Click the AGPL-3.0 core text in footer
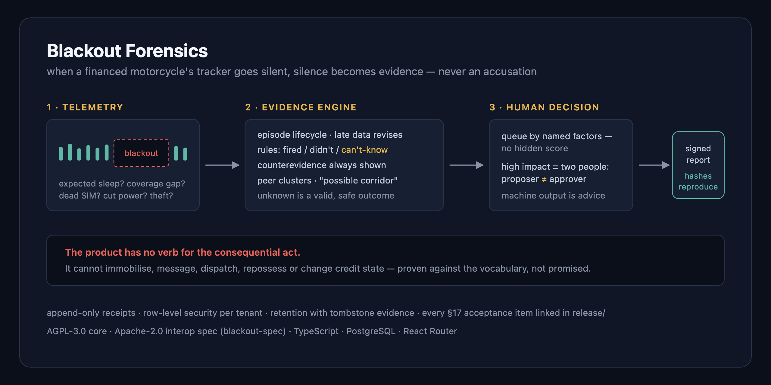The image size is (771, 385). (x=77, y=331)
